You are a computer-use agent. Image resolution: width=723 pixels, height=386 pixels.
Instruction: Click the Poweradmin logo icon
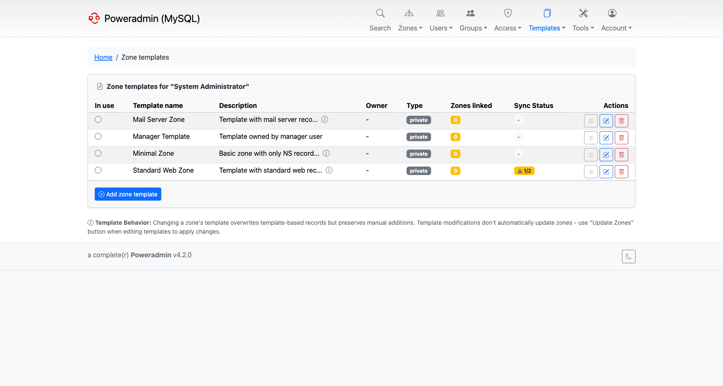tap(94, 18)
